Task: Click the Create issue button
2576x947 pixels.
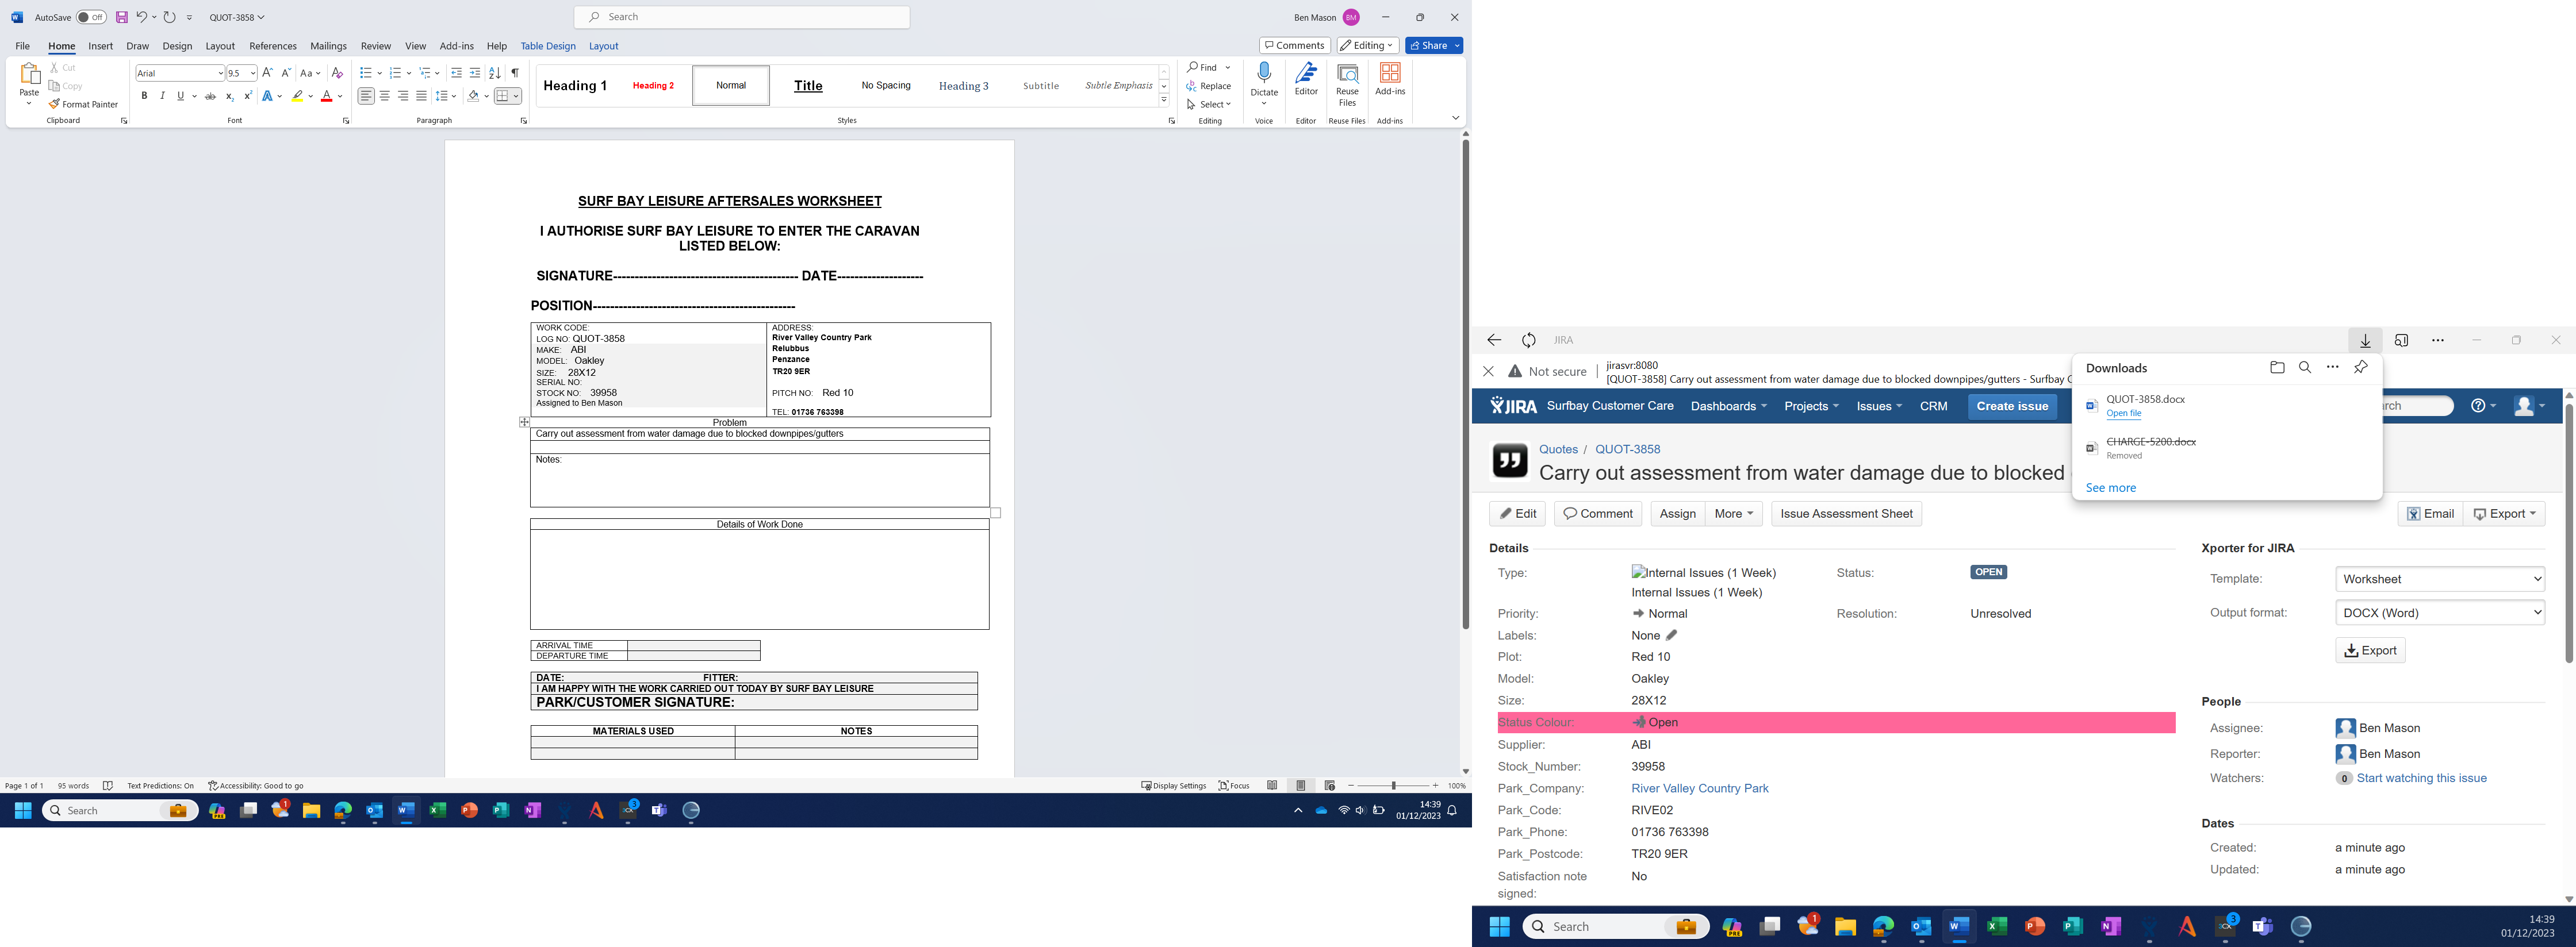Action: pos(2012,407)
